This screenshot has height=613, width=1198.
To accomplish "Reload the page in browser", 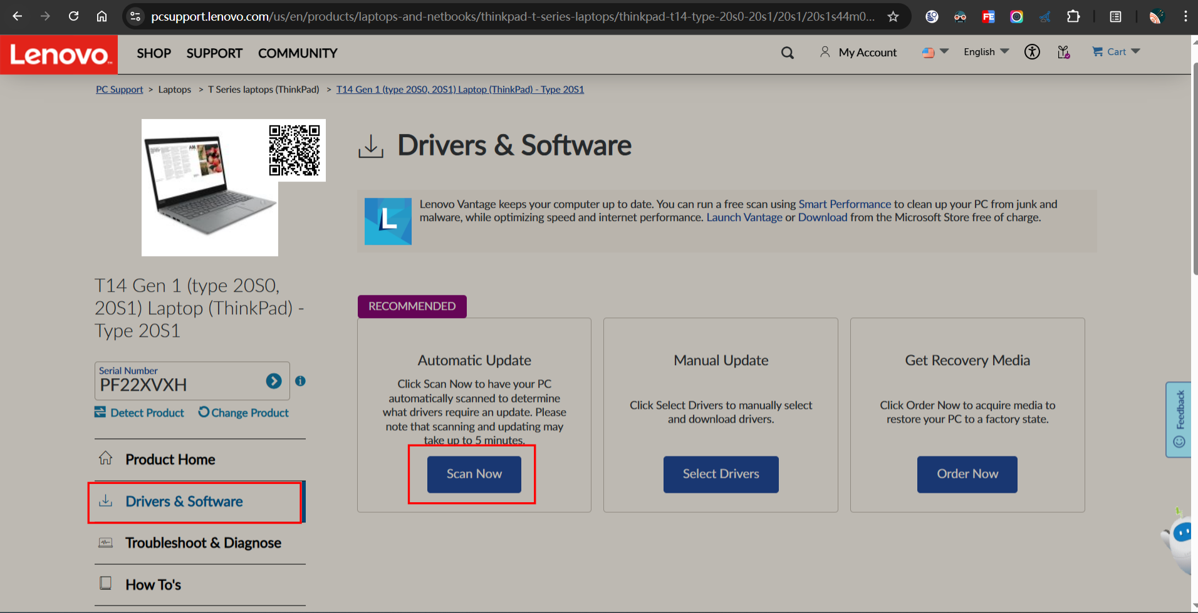I will click(x=73, y=16).
